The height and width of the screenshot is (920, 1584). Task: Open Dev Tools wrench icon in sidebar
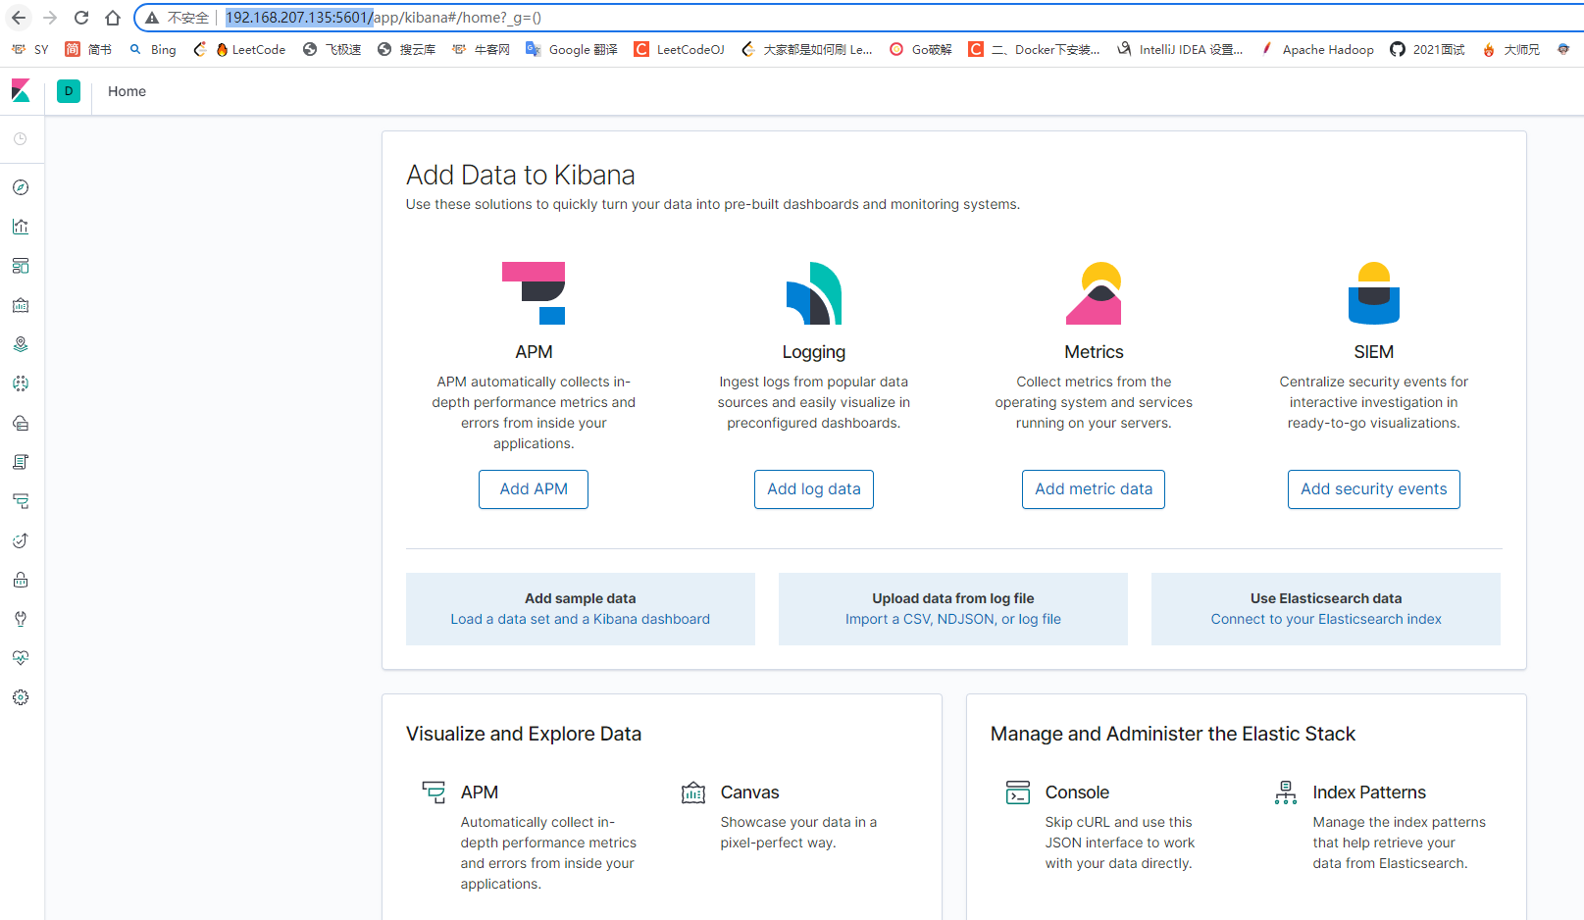(21, 619)
